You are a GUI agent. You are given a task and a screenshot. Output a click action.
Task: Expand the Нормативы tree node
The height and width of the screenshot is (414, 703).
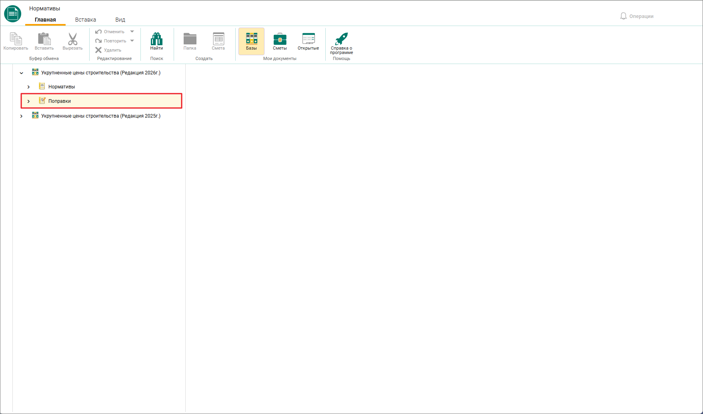28,87
